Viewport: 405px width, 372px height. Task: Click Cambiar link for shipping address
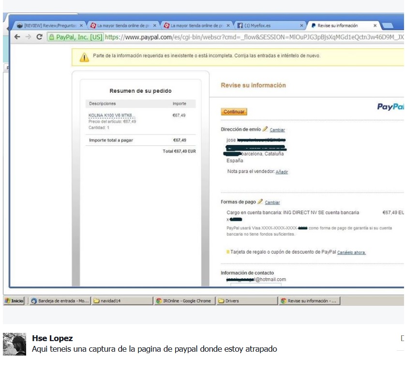tap(277, 130)
